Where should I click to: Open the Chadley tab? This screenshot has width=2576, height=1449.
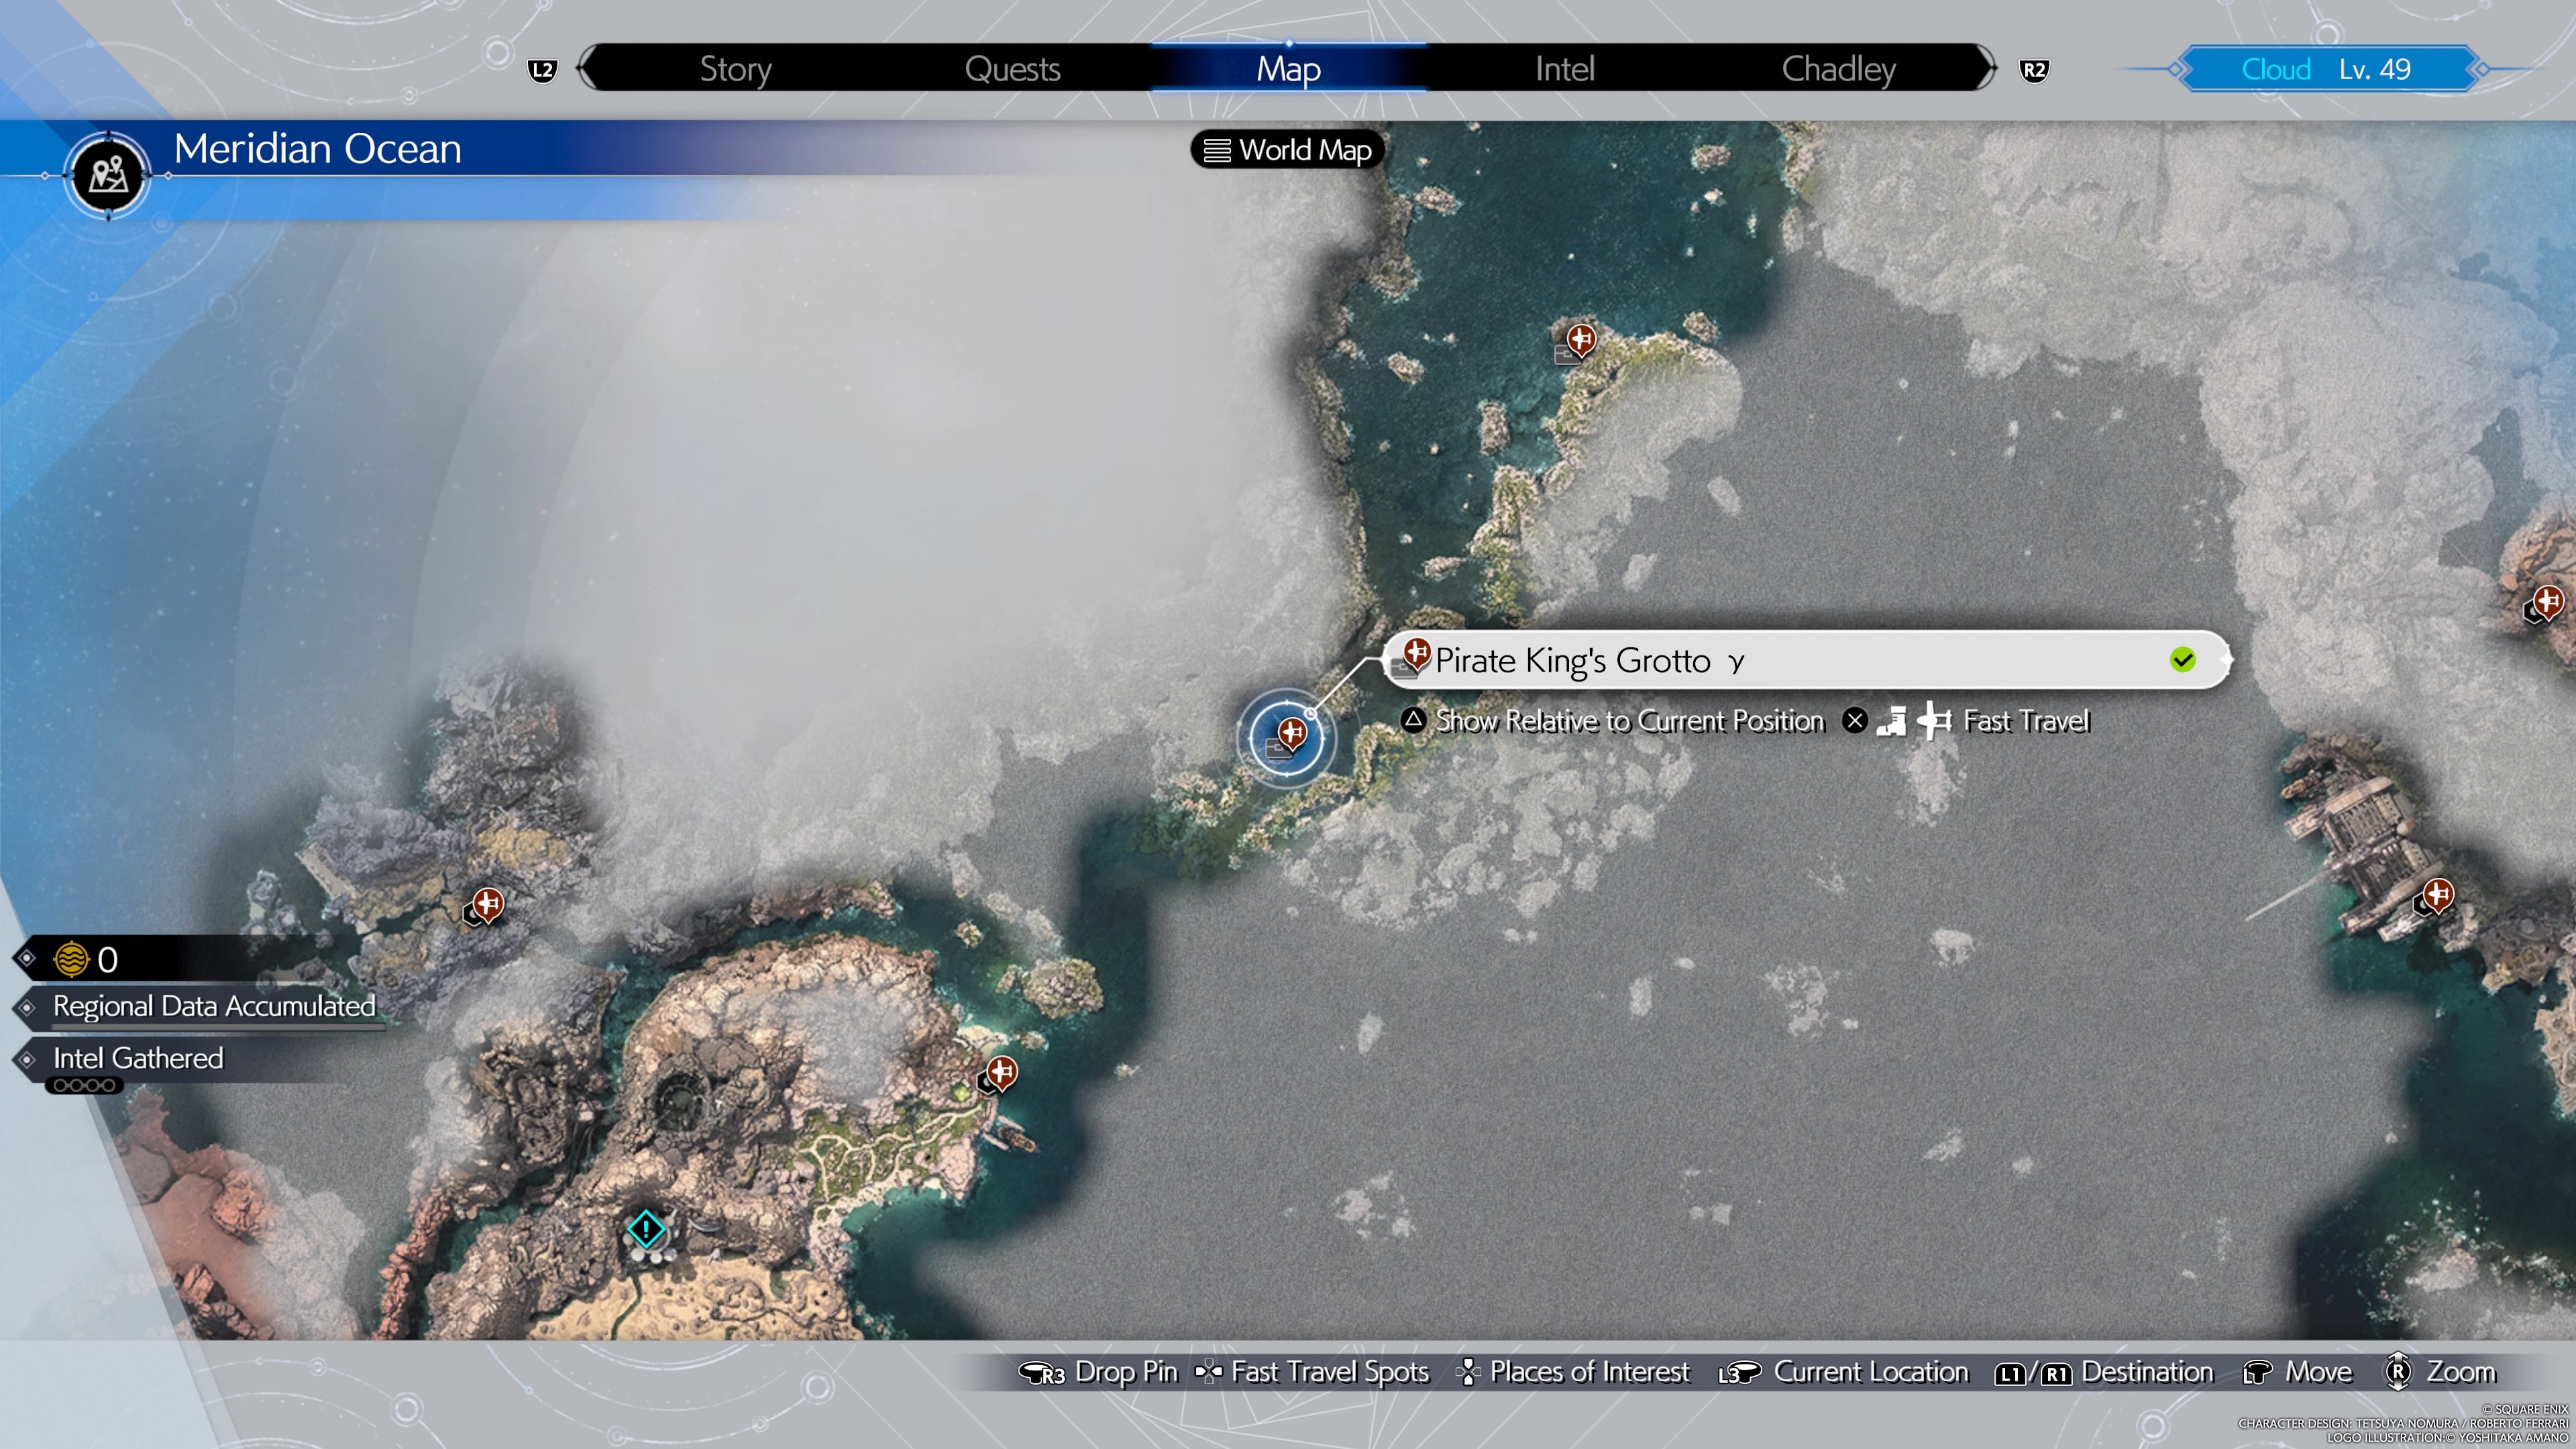click(x=1838, y=69)
